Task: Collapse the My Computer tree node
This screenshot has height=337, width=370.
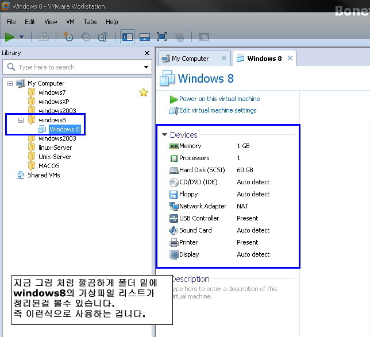Action: (x=10, y=83)
